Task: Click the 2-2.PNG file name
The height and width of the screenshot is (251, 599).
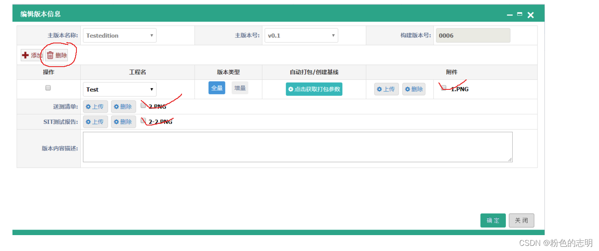Action: [161, 122]
